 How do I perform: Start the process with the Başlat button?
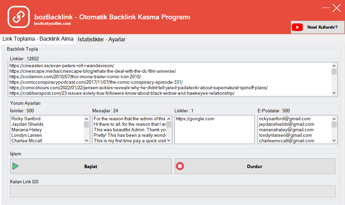(x=91, y=166)
